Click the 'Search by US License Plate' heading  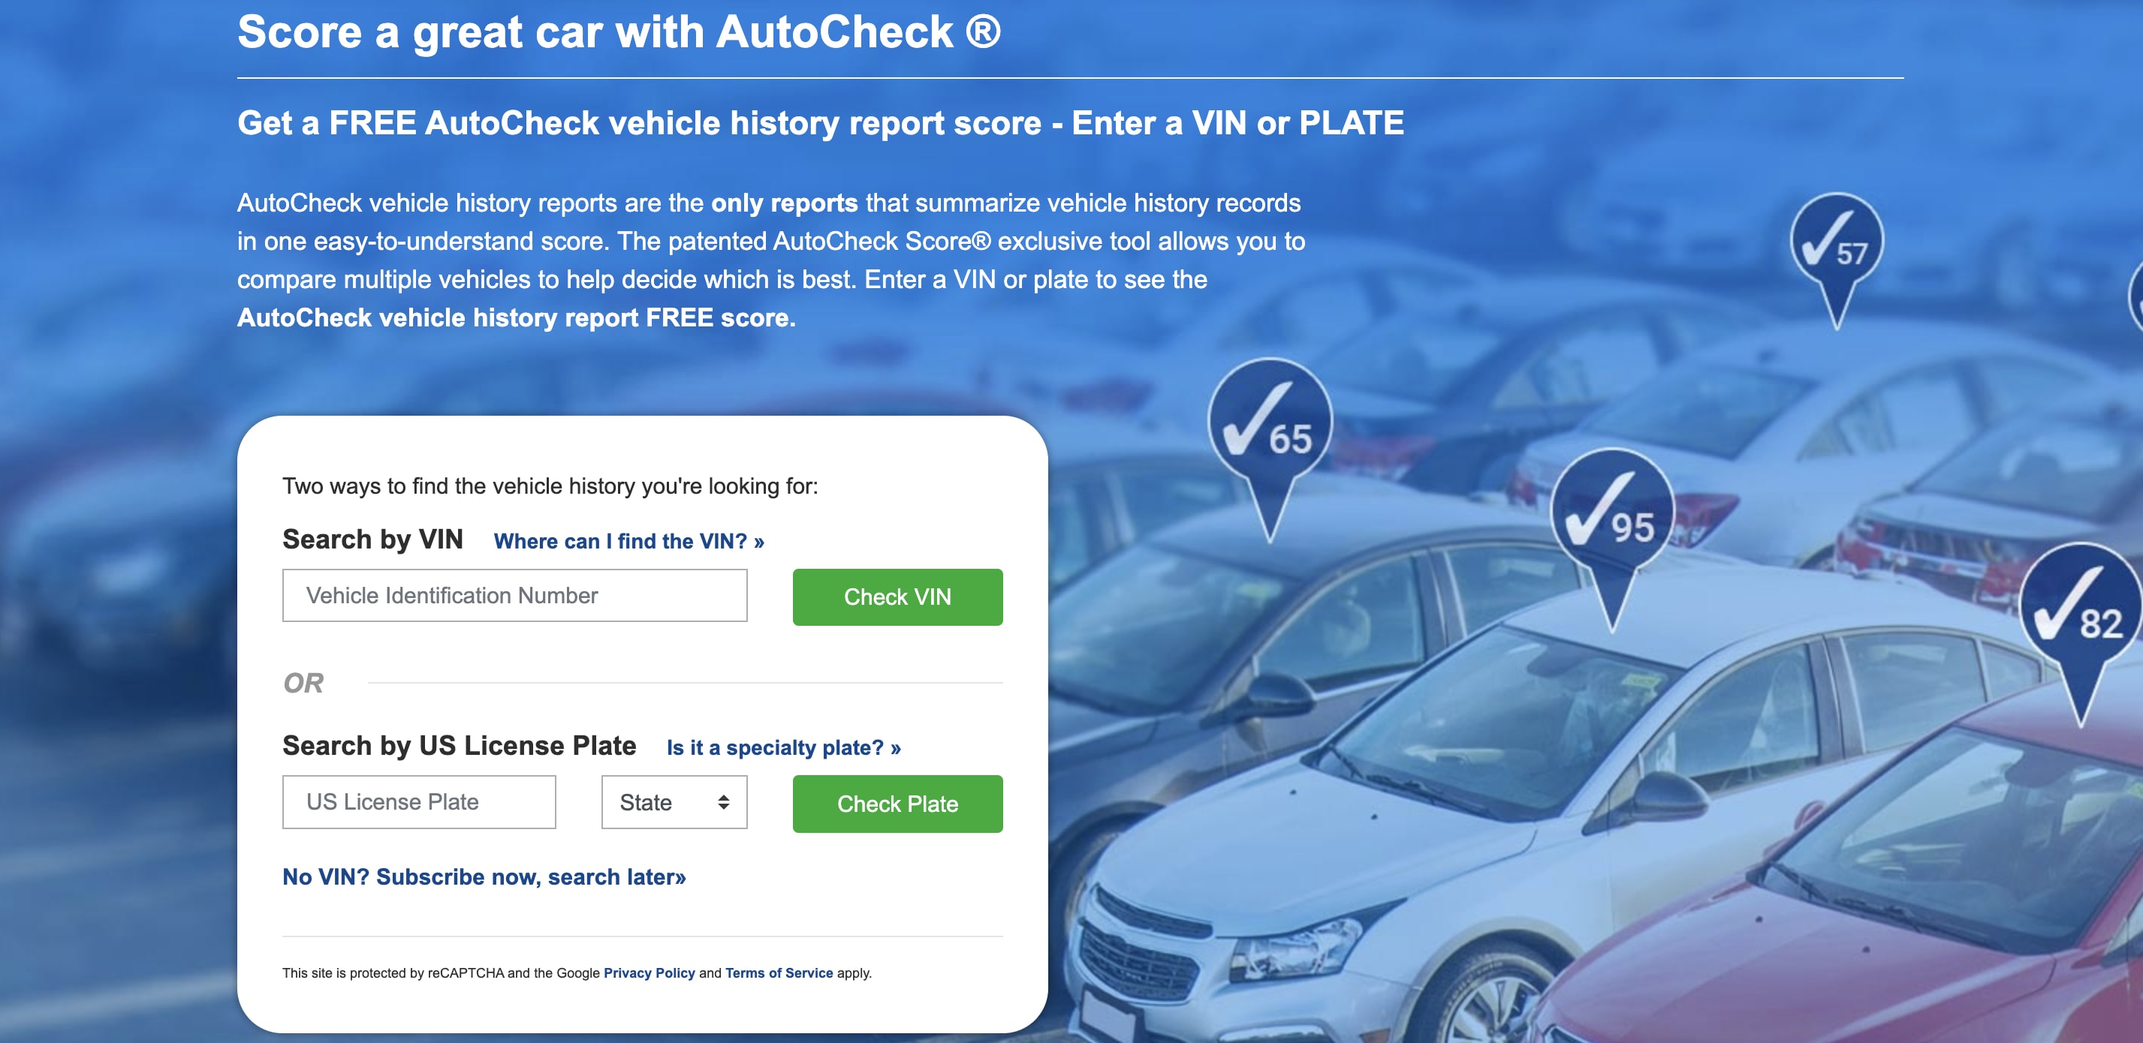460,745
